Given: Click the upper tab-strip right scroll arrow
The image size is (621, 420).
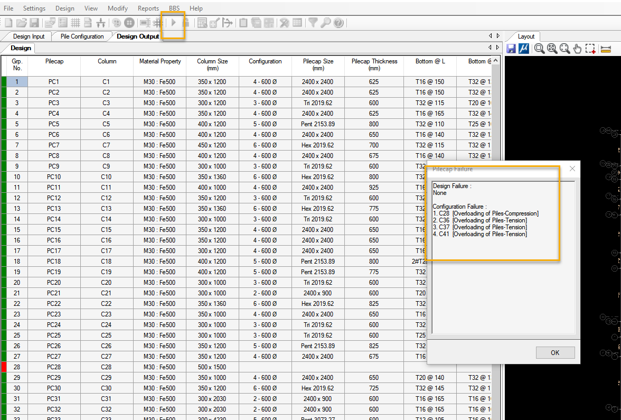Looking at the screenshot, I should coord(498,36).
